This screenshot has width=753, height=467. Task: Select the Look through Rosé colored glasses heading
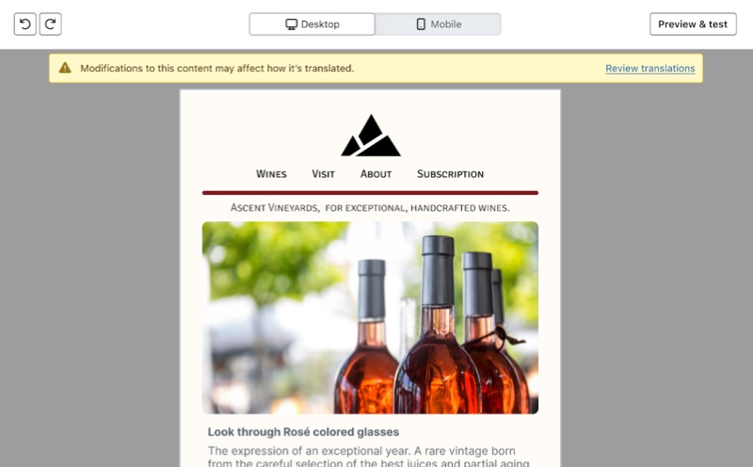click(x=303, y=432)
